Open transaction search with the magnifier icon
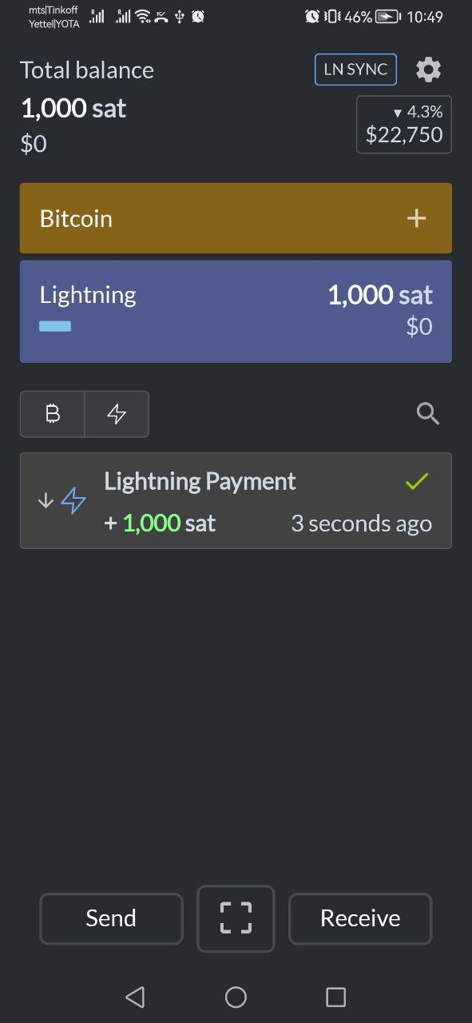472x1023 pixels. (428, 414)
